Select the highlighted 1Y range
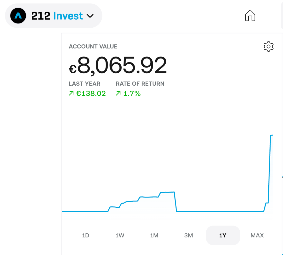The width and height of the screenshot is (283, 255). pyautogui.click(x=223, y=235)
